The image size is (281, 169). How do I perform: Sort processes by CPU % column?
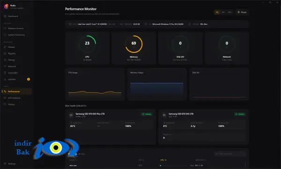tap(163, 160)
